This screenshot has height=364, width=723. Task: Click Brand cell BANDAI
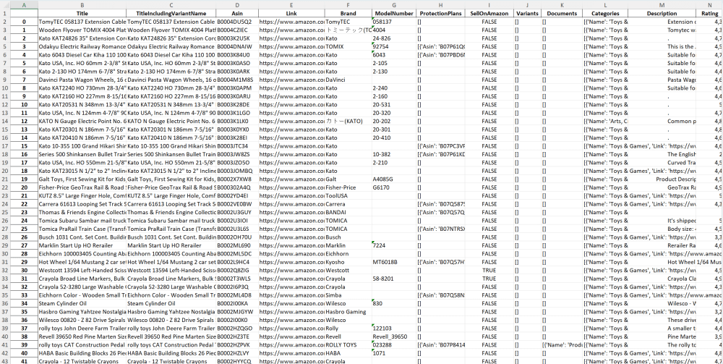pyautogui.click(x=348, y=212)
